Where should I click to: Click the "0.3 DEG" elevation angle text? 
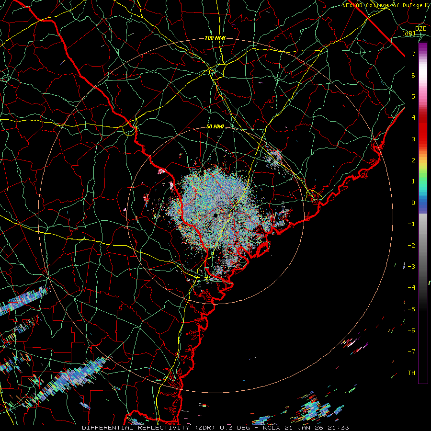235,428
